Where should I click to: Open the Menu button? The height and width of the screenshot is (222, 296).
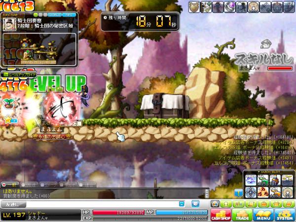(263, 215)
